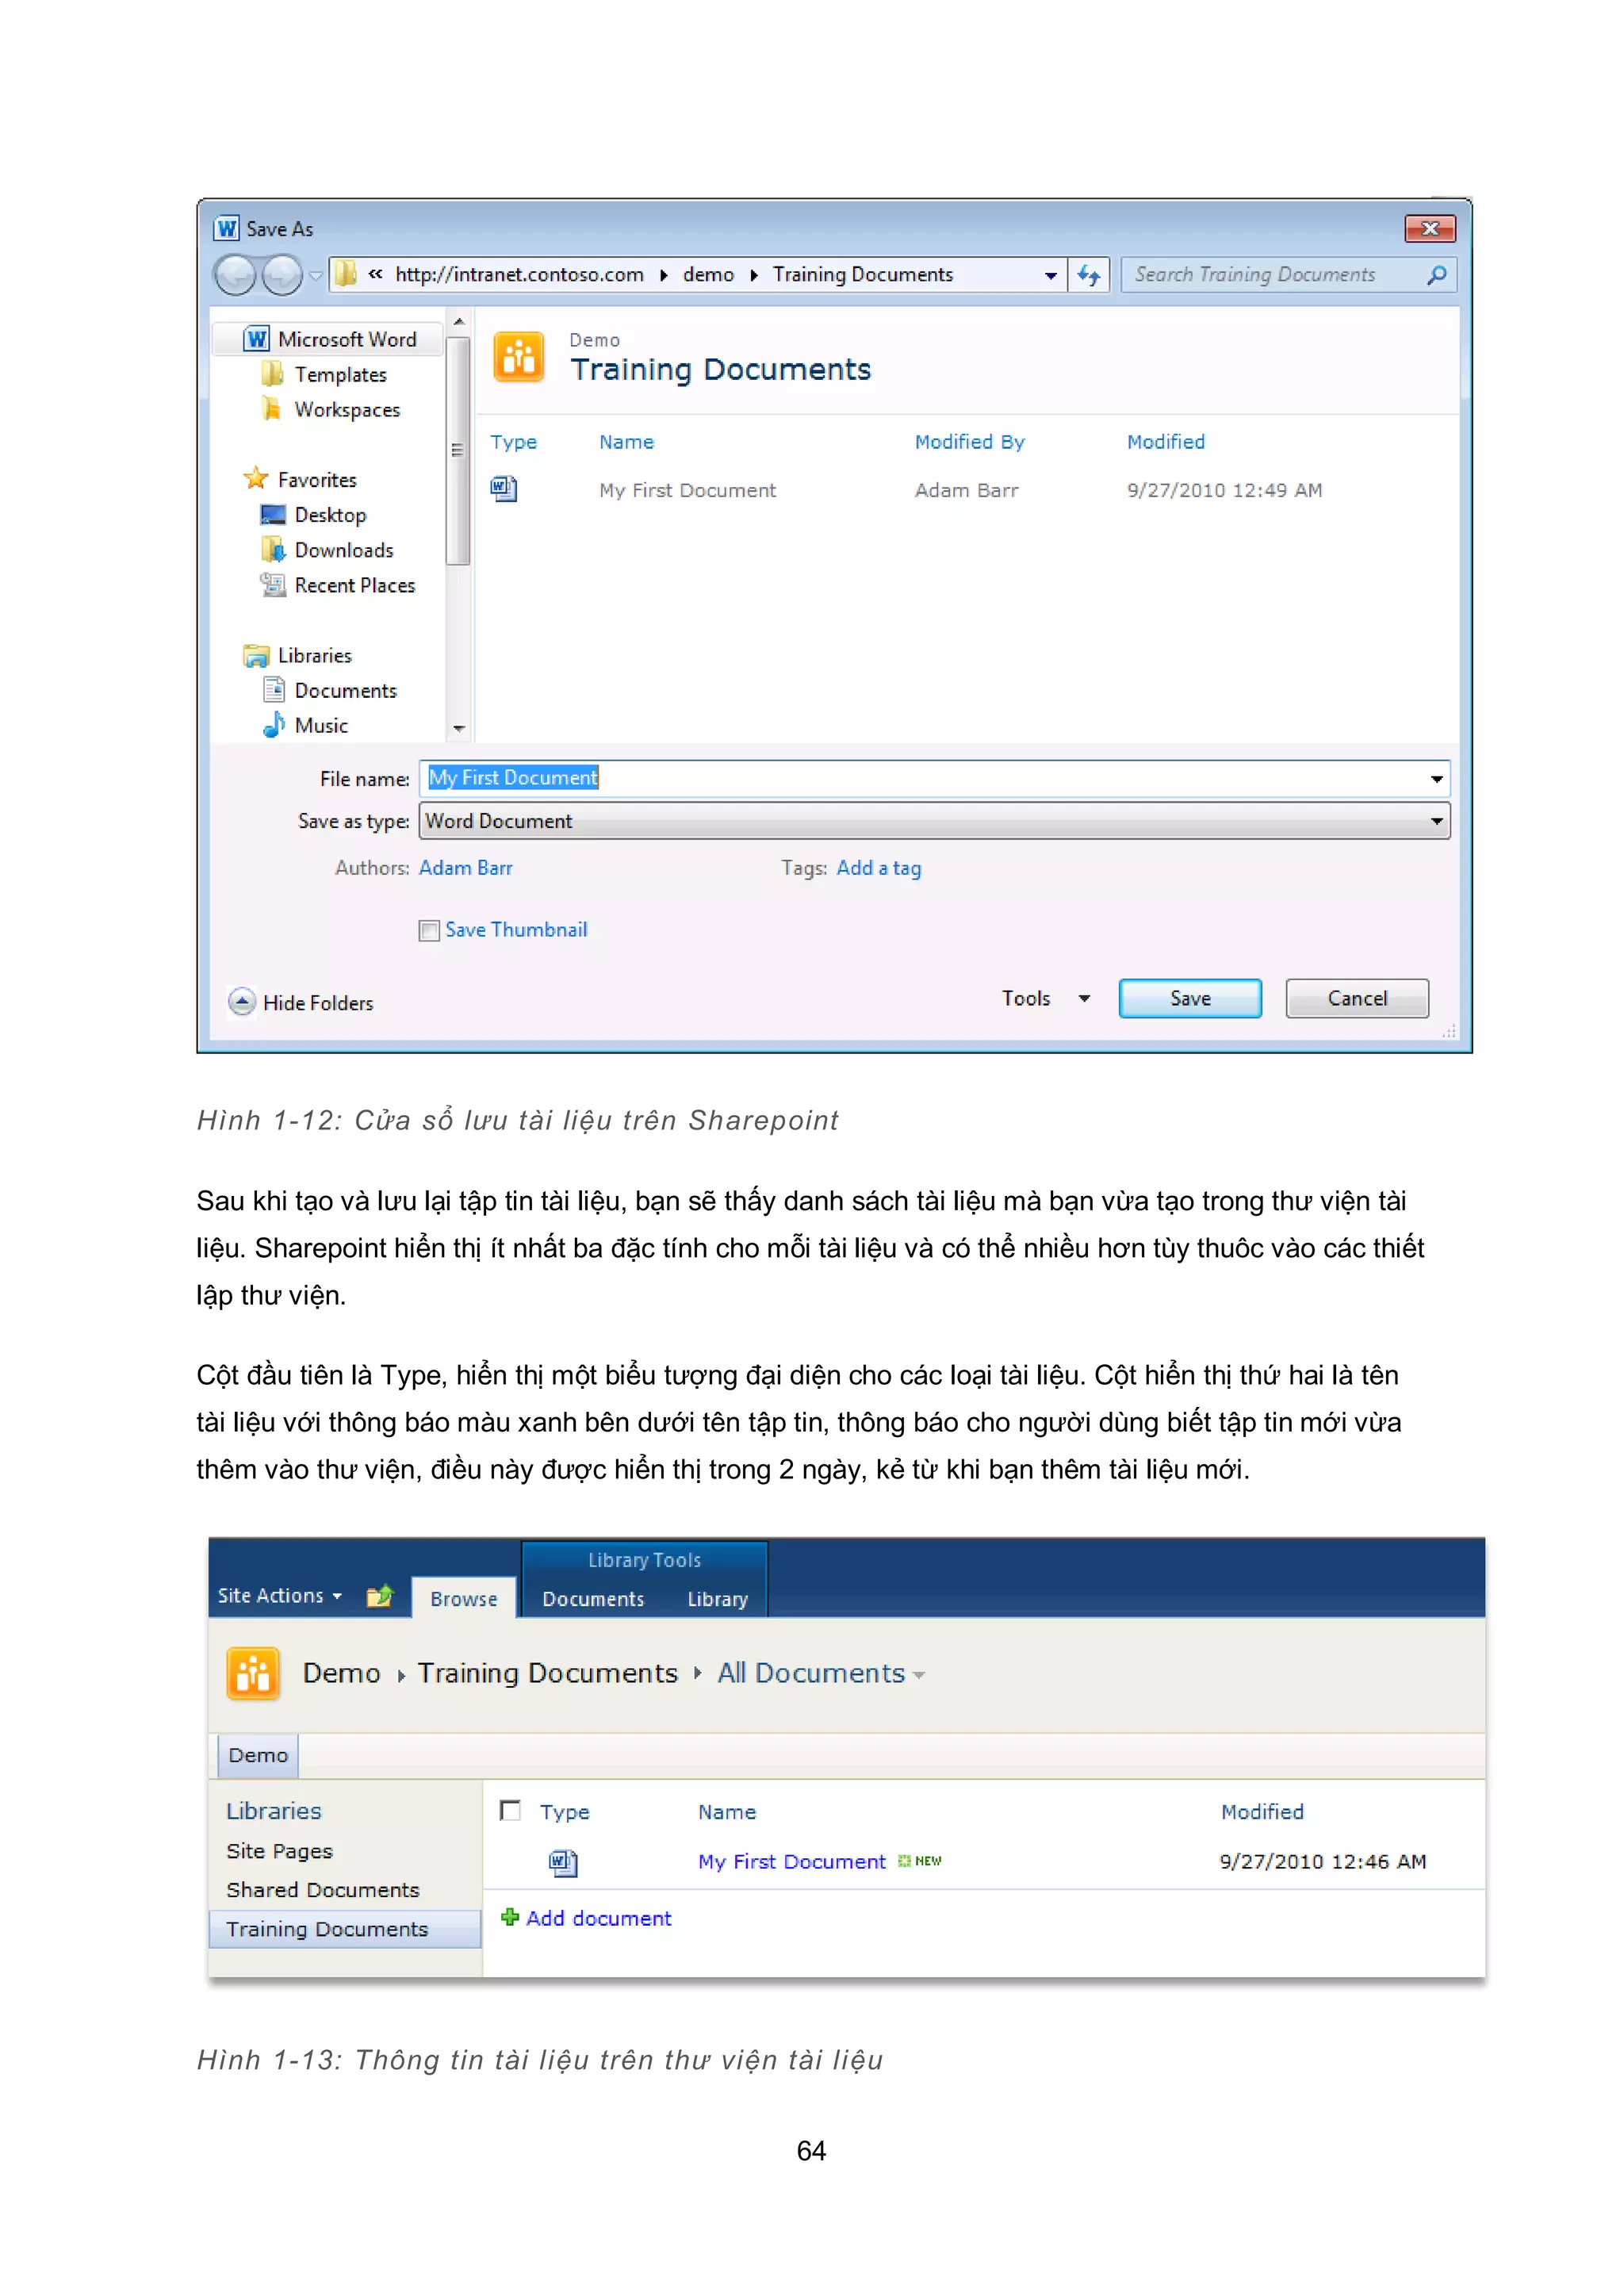The image size is (1624, 2296).
Task: Open 'My First Document' link in library
Action: click(x=792, y=1862)
